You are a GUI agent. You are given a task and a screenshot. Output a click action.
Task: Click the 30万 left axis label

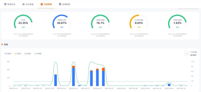(9, 62)
